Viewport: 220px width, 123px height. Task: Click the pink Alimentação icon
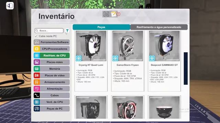37,89
